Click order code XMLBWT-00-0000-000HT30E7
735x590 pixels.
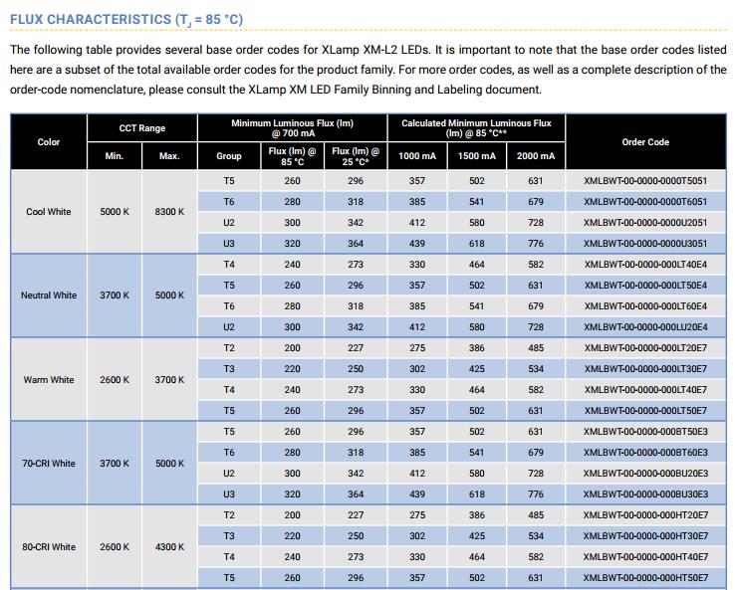[x=645, y=536]
